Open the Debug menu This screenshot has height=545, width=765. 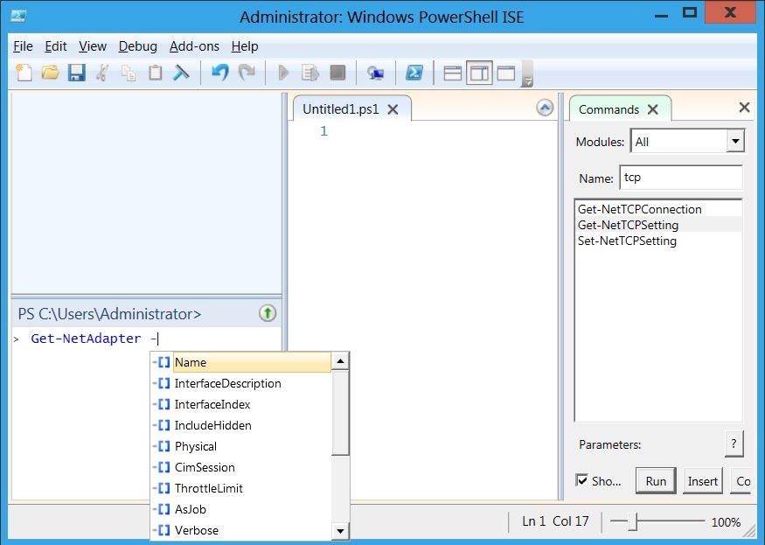click(138, 46)
